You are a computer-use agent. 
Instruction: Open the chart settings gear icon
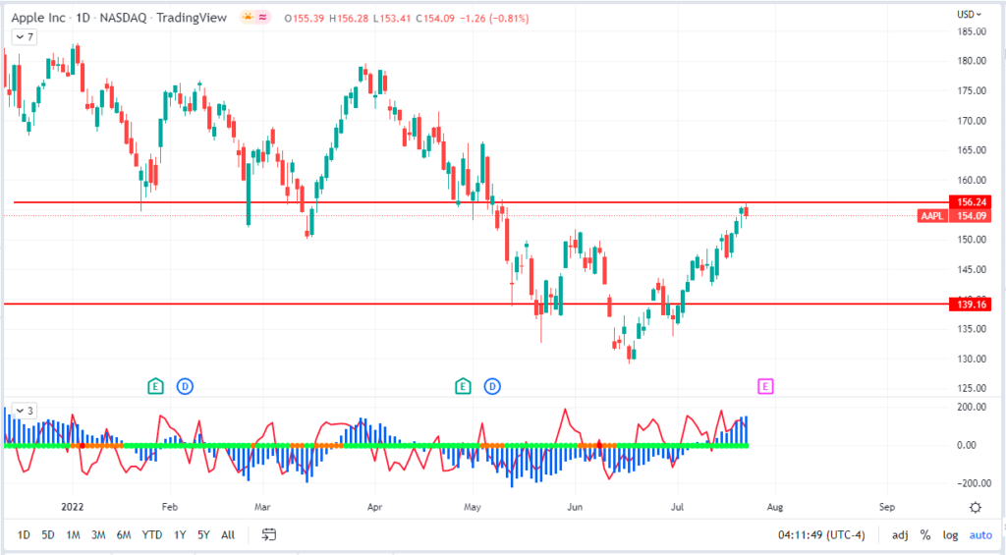[976, 508]
